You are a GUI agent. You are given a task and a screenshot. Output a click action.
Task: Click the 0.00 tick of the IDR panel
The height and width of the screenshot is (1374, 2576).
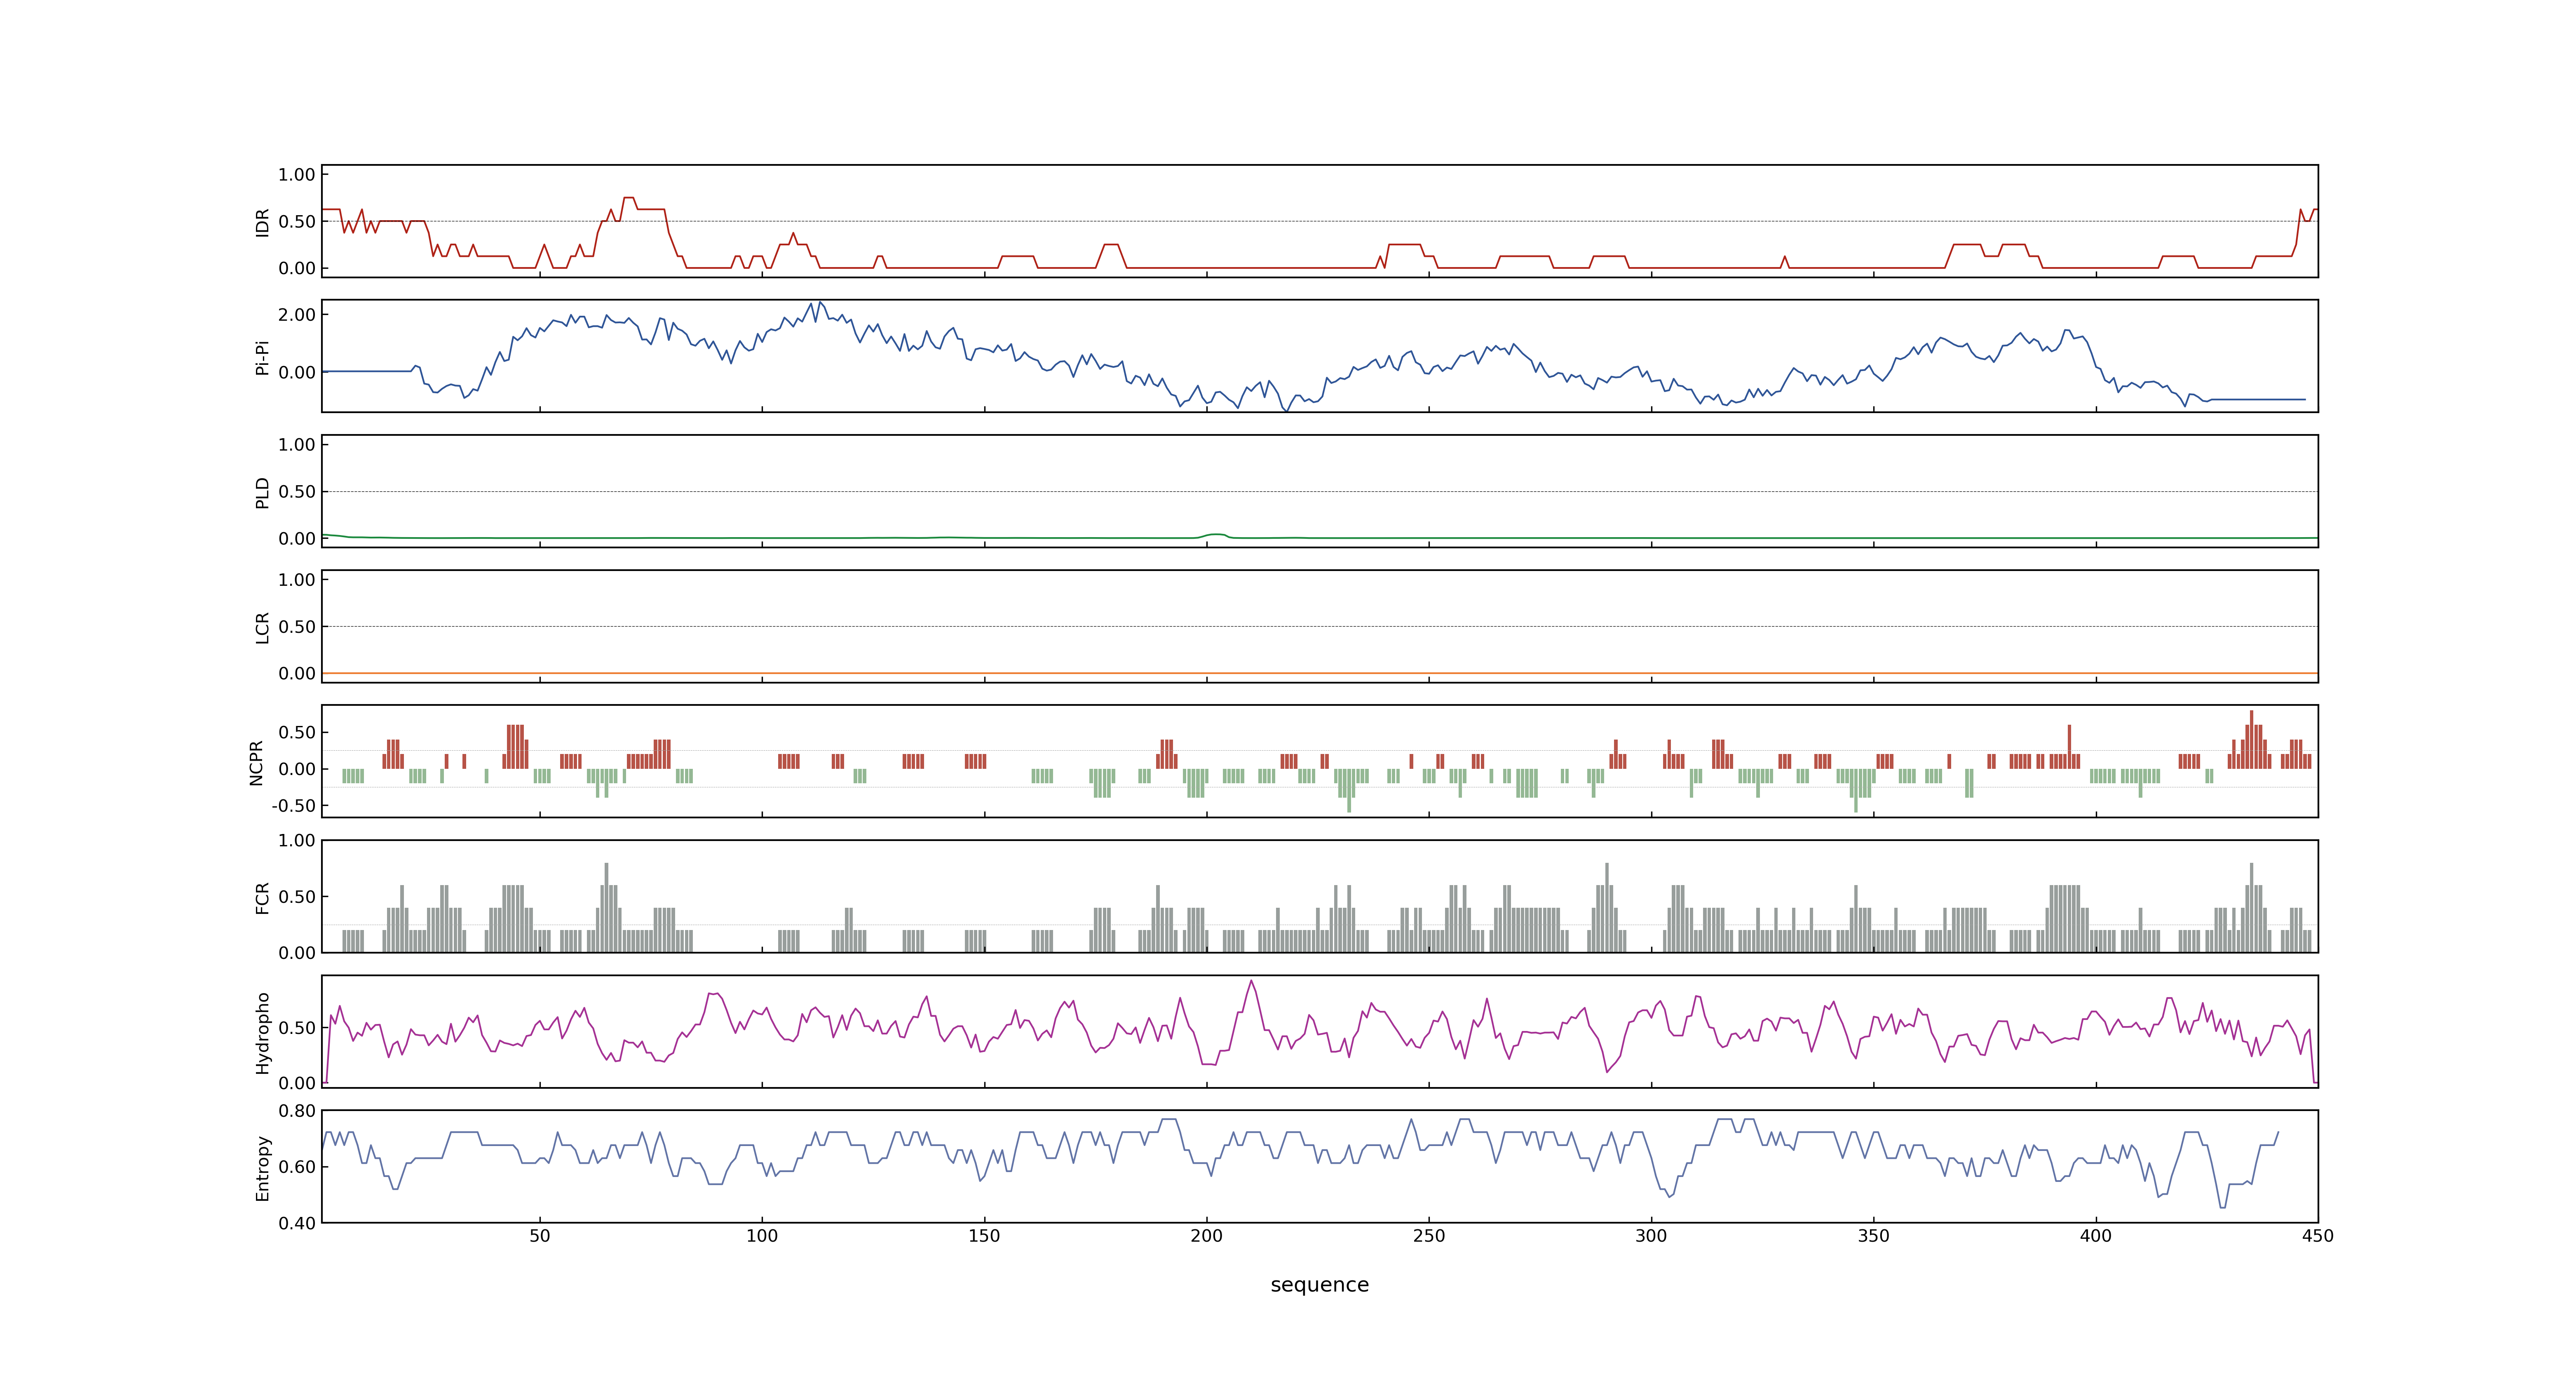click(x=297, y=268)
